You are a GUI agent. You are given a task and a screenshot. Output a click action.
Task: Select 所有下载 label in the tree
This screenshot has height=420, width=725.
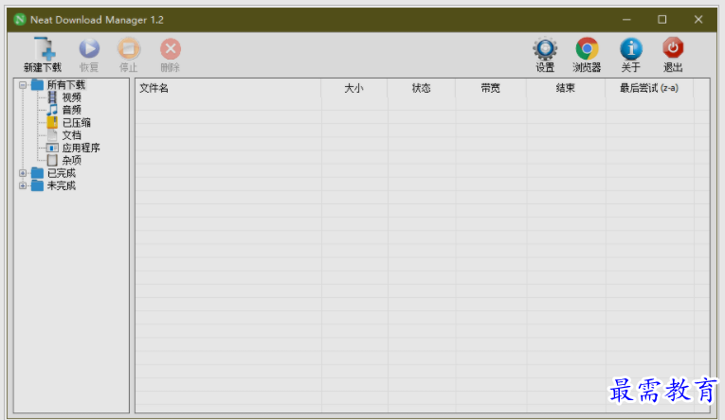point(66,85)
